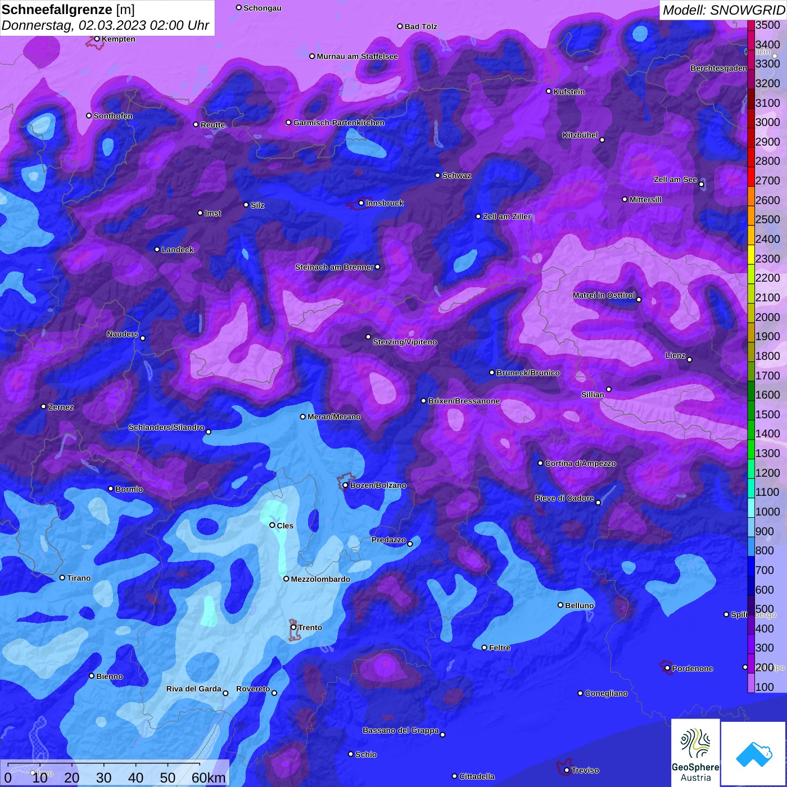Viewport: 787px width, 787px height.
Task: Click the Garmisch-Partenkirchen label
Action: coord(339,123)
